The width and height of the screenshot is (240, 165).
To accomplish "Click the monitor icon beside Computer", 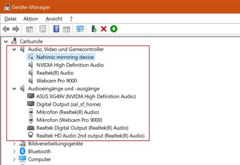I will click(22, 159).
